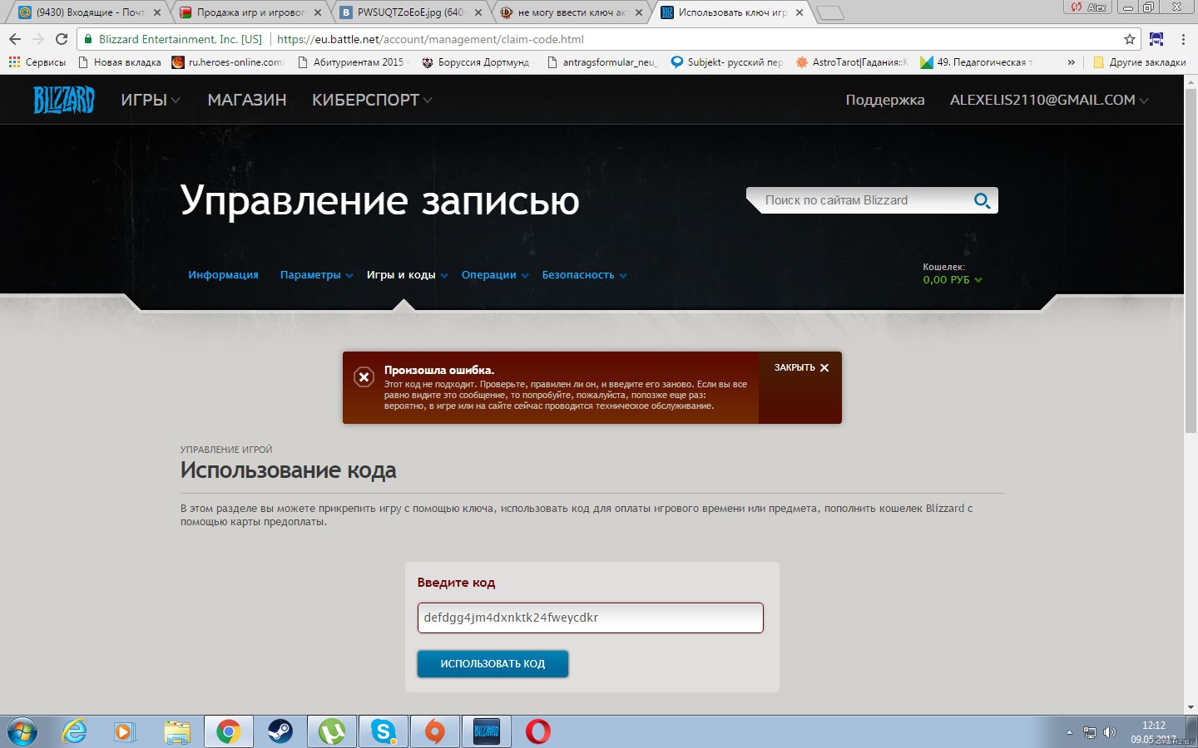
Task: Open the Новая вкладка bookmark
Action: (x=119, y=62)
